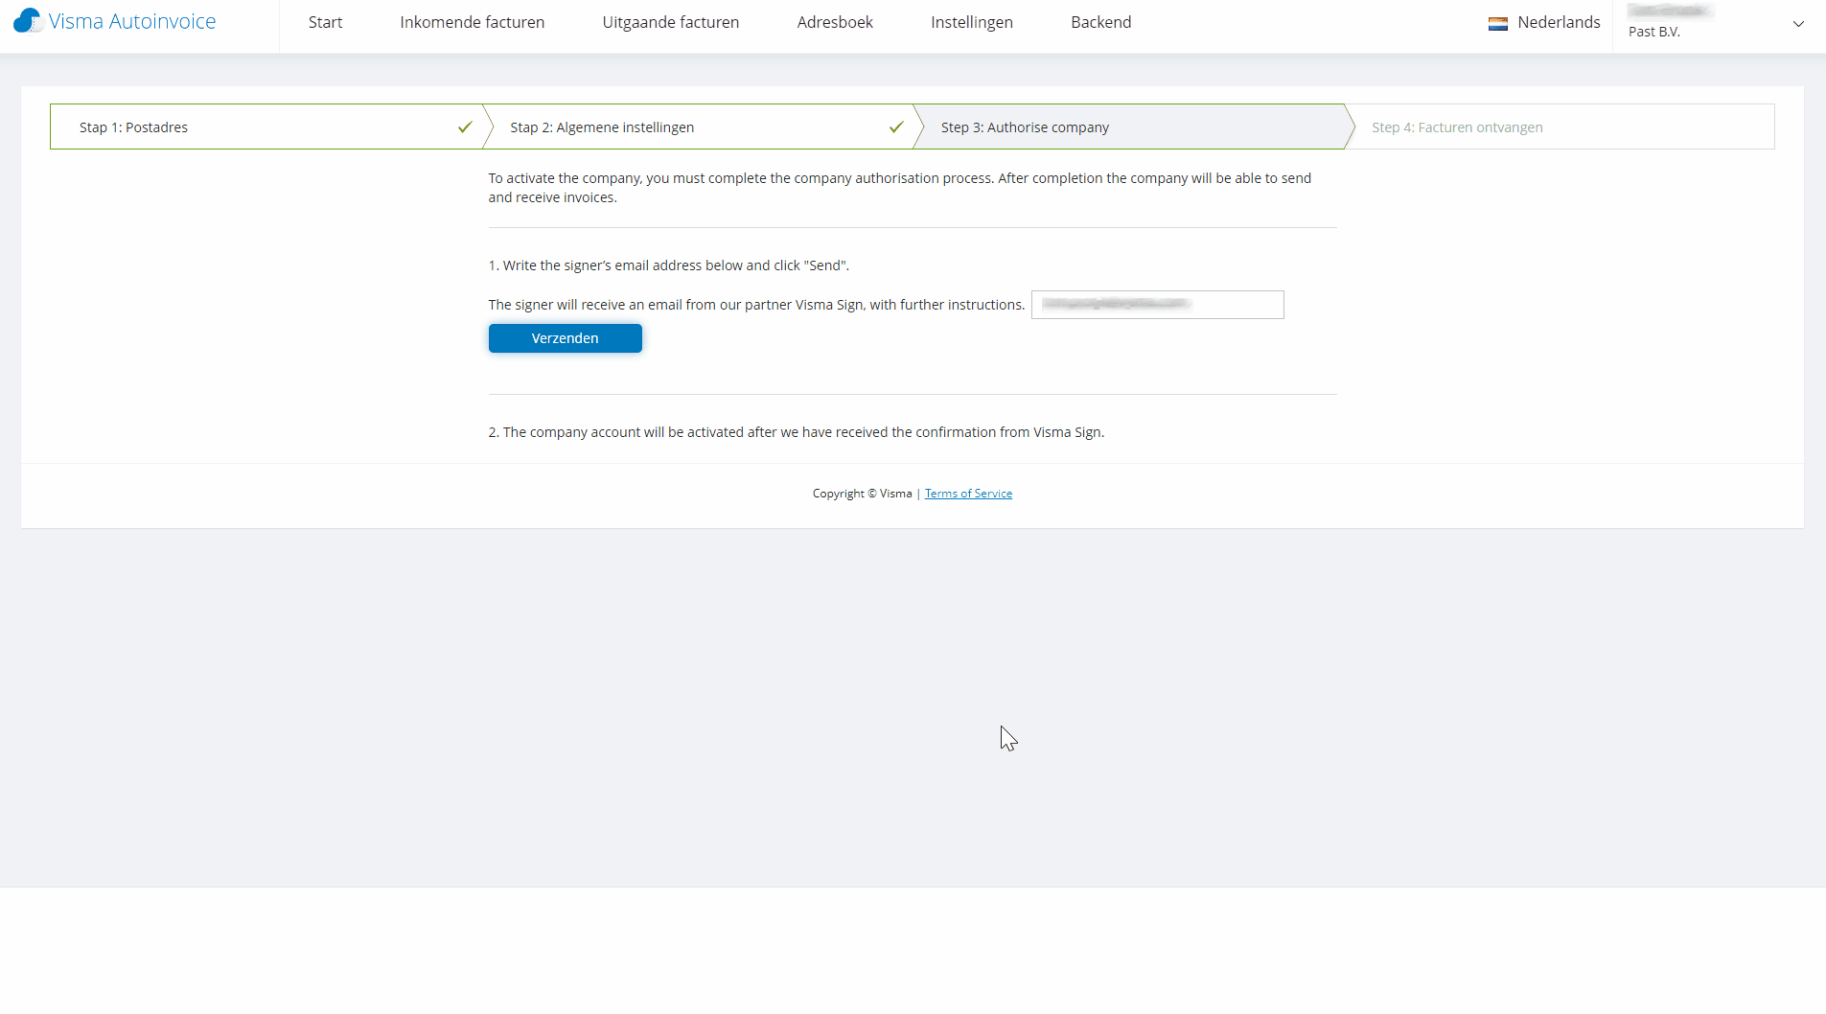The height and width of the screenshot is (1014, 1826).
Task: Open the Instellingen menu
Action: pos(972,22)
